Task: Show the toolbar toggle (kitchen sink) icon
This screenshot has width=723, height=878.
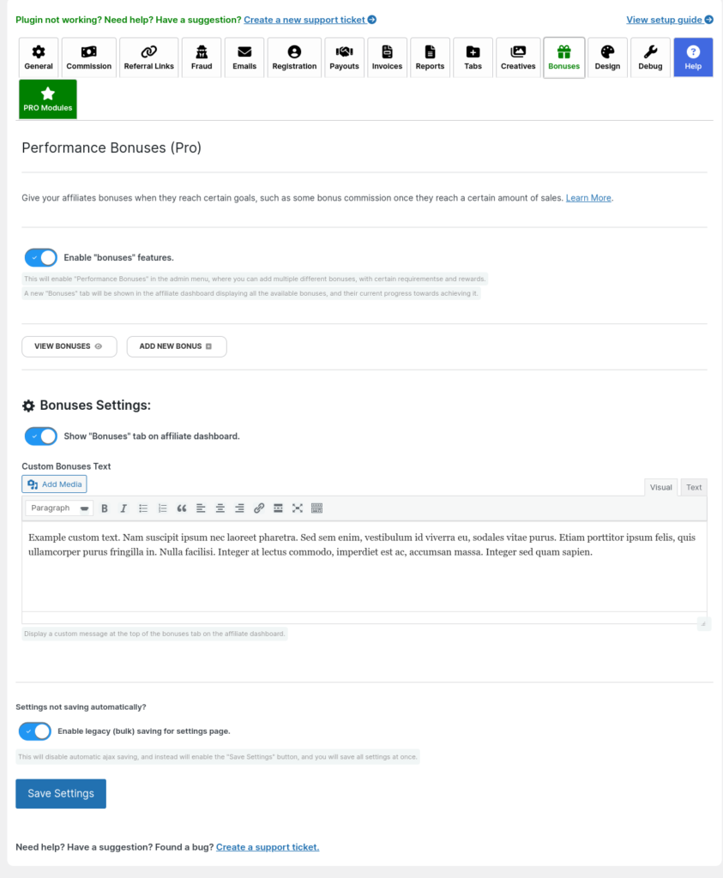Action: [316, 508]
